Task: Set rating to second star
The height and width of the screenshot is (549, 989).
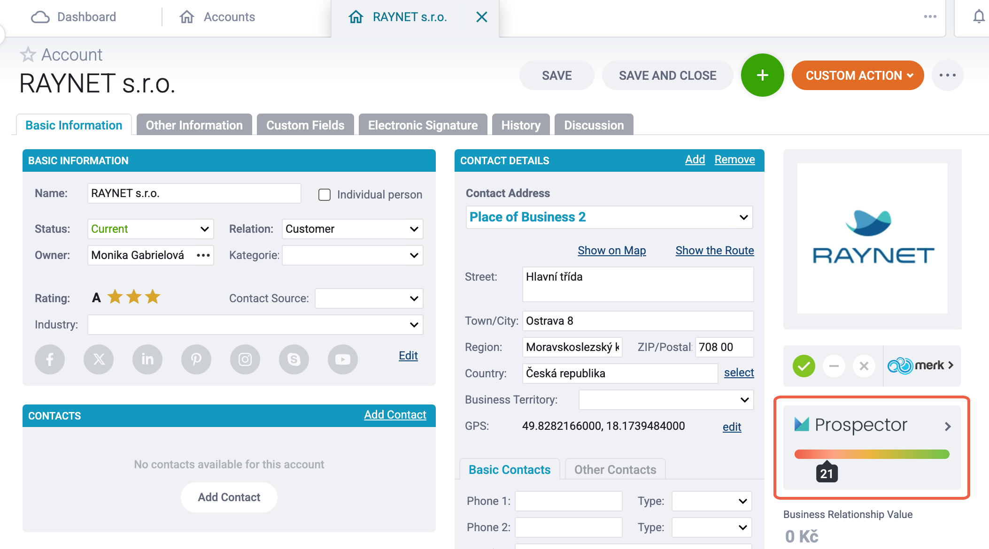Action: tap(134, 297)
